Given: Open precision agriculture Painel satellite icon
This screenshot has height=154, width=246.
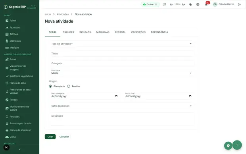Looking at the screenshot, I should pos(7,60).
